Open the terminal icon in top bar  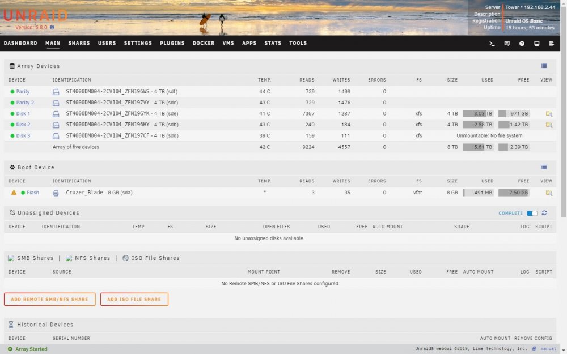point(492,44)
